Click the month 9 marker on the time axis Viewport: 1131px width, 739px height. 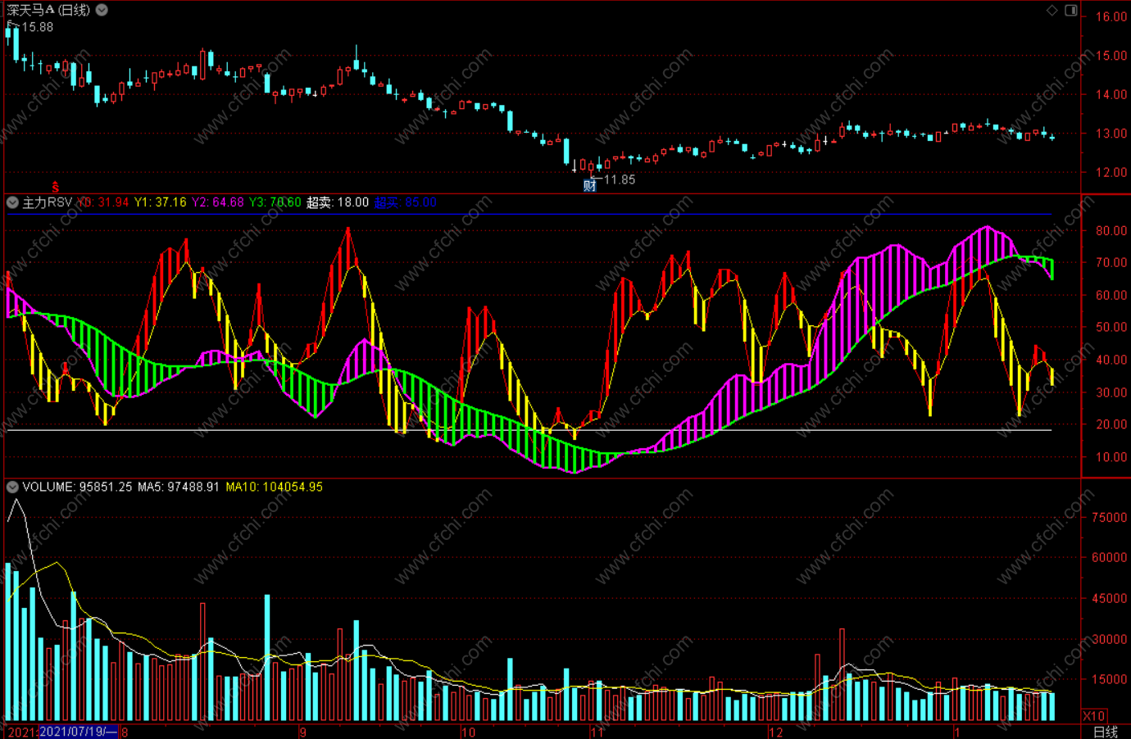pyautogui.click(x=303, y=732)
